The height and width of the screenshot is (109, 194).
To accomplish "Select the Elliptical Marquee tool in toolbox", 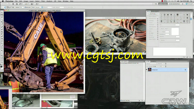I will [x=2, y=15].
